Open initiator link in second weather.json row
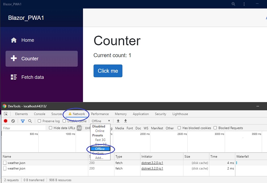The width and height of the screenshot is (267, 183). (152, 168)
